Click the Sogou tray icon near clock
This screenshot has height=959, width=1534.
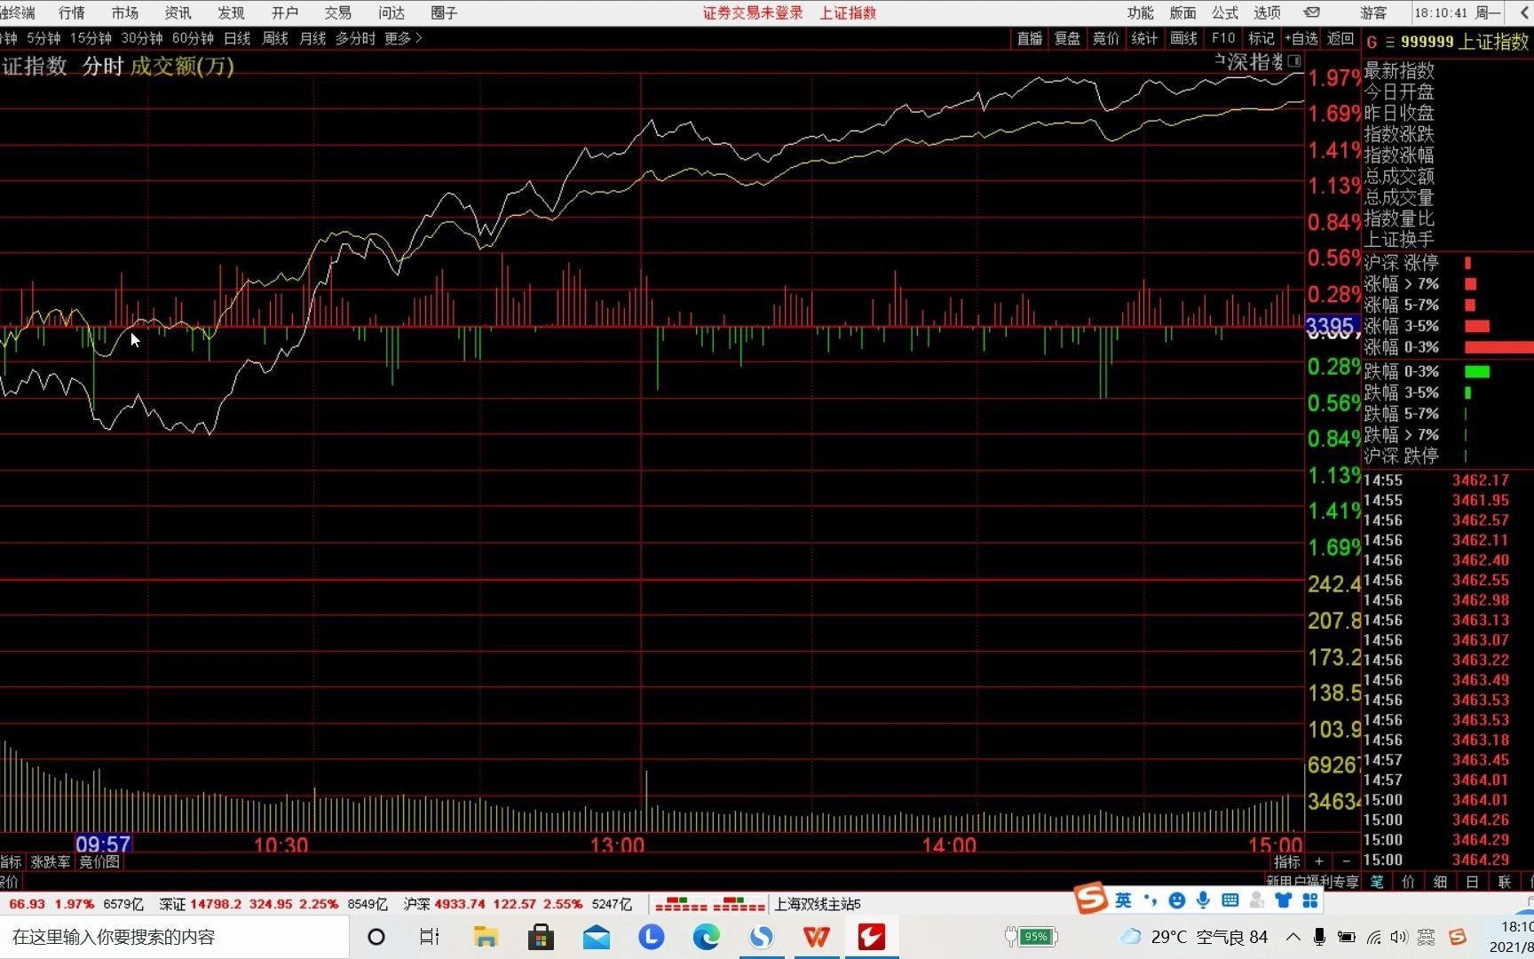(x=1458, y=937)
